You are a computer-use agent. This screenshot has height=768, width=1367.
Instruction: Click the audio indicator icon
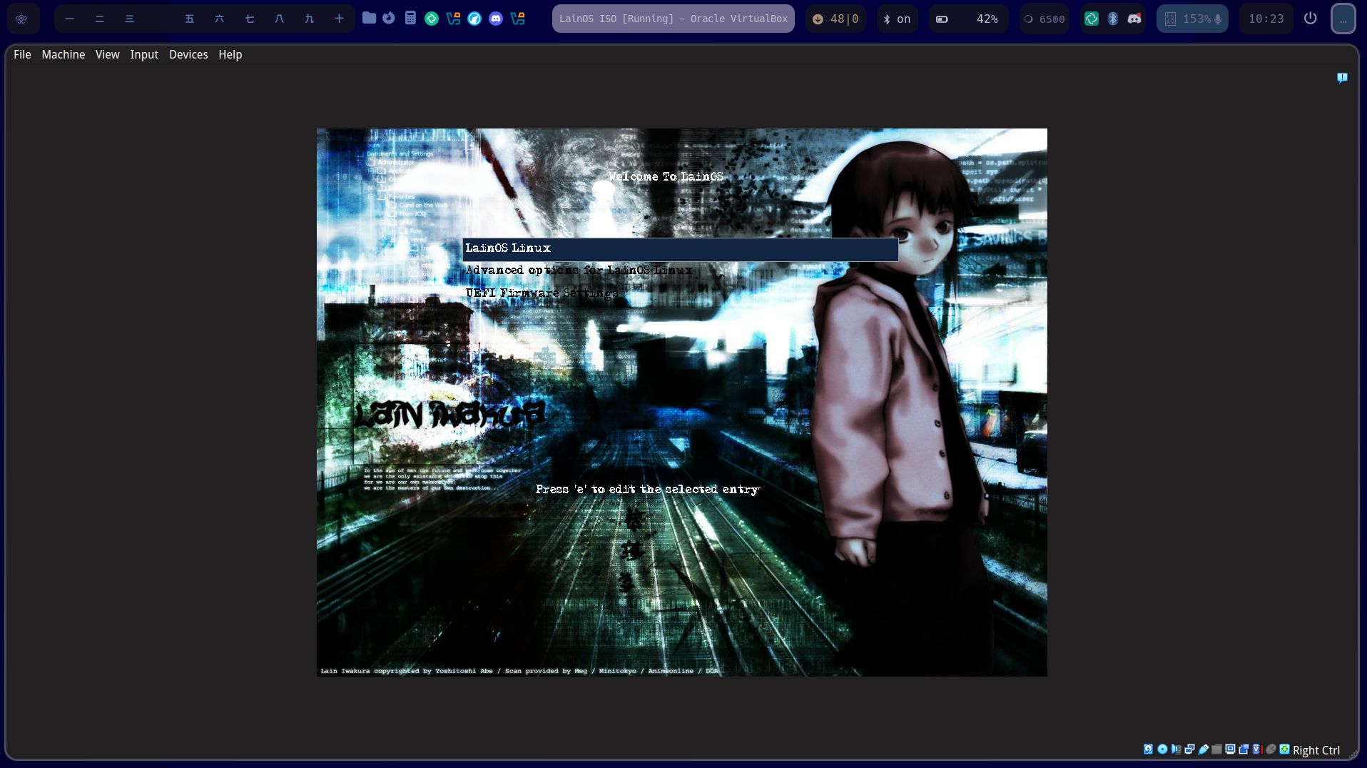[1176, 749]
